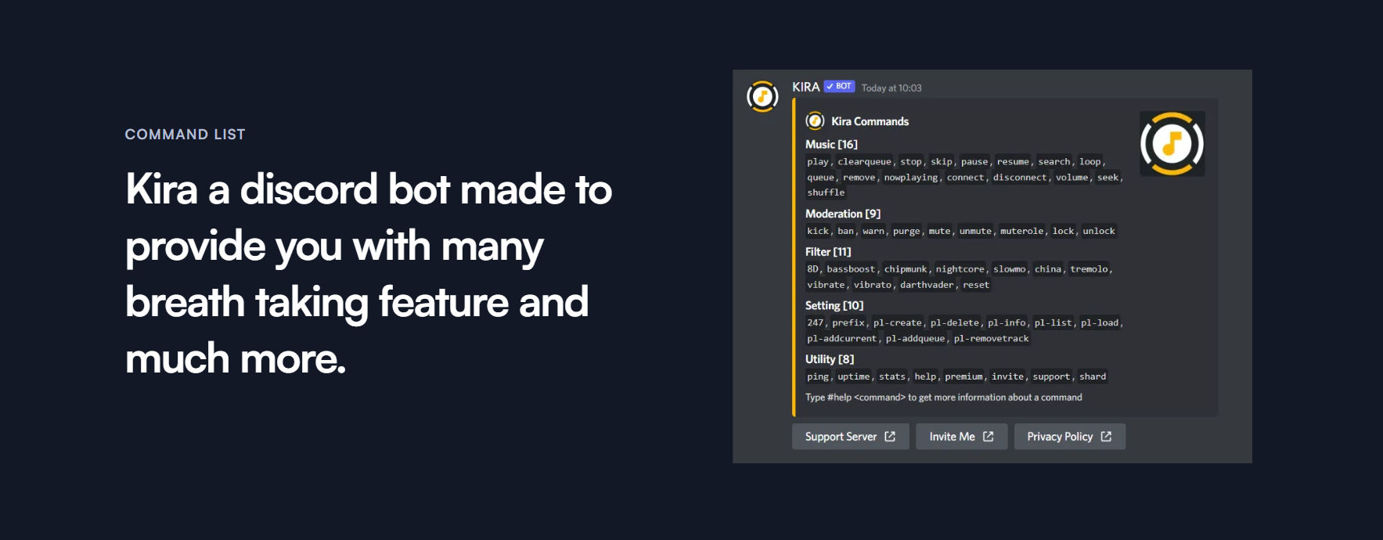Click the external link icon on Privacy Policy
The image size is (1383, 540).
click(x=1106, y=436)
